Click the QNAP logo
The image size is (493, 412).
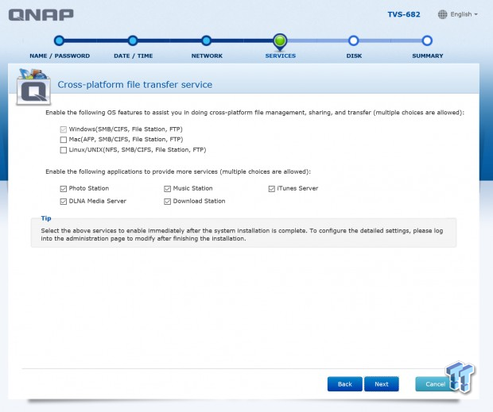pos(41,15)
